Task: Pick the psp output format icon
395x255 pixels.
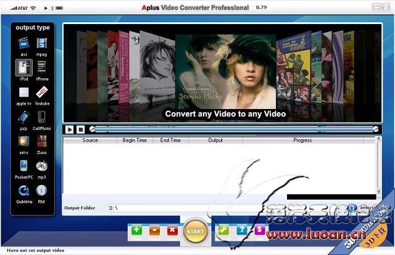Action: tap(23, 117)
